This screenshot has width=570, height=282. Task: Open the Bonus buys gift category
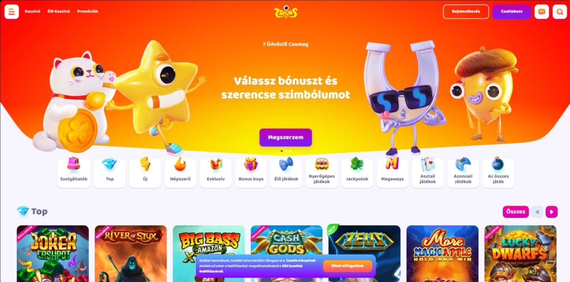251,172
